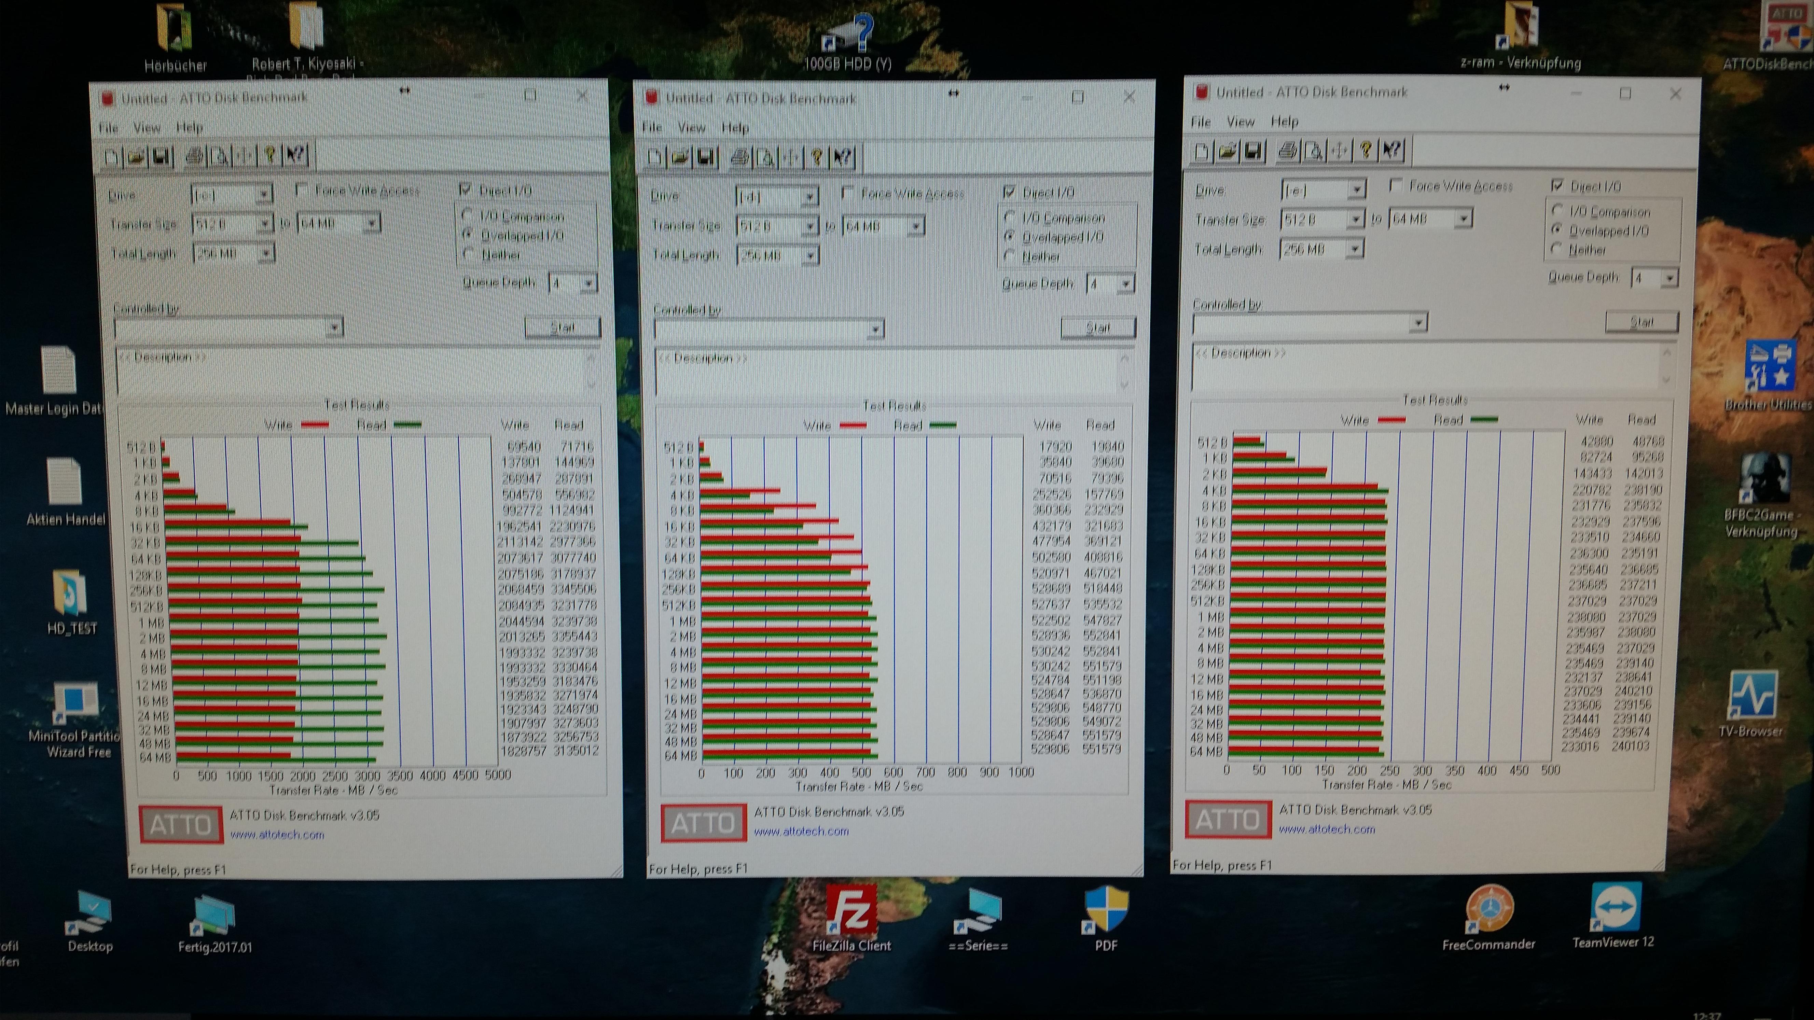Image resolution: width=1814 pixels, height=1020 pixels.
Task: Open Help menu in right ATTO window
Action: point(1284,121)
